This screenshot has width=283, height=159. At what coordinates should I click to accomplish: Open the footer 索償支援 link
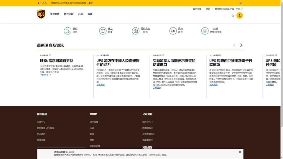coord(41,140)
